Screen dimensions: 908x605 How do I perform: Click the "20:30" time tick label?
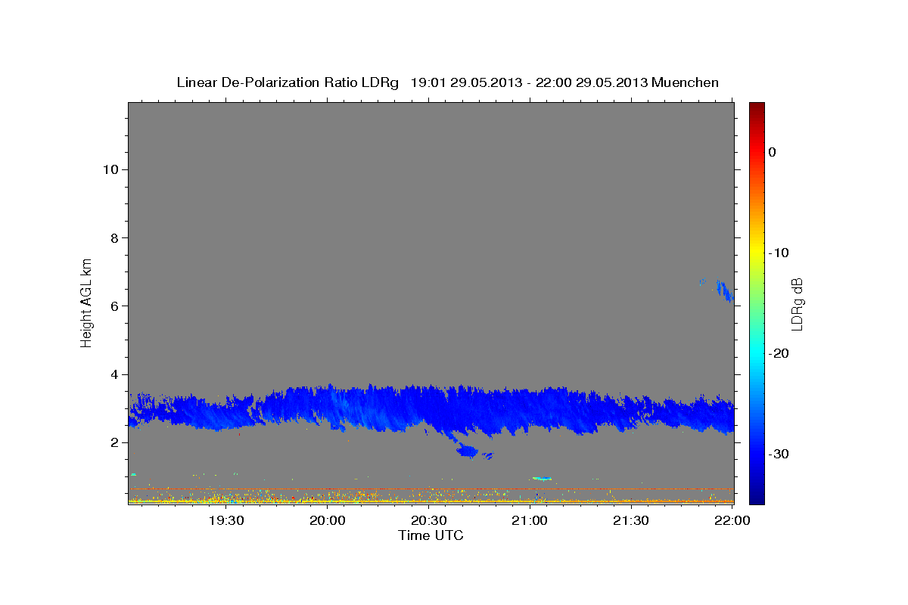click(429, 520)
